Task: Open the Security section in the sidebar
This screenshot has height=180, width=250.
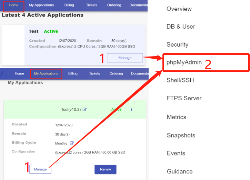Action: [177, 44]
